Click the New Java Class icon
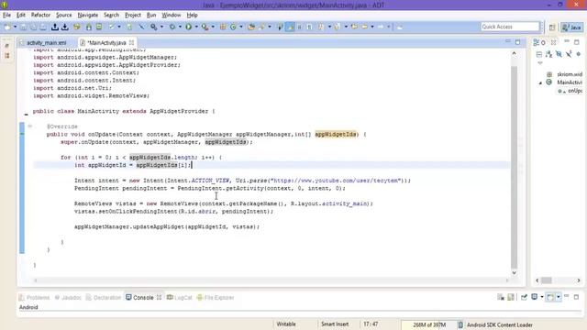 point(233,27)
